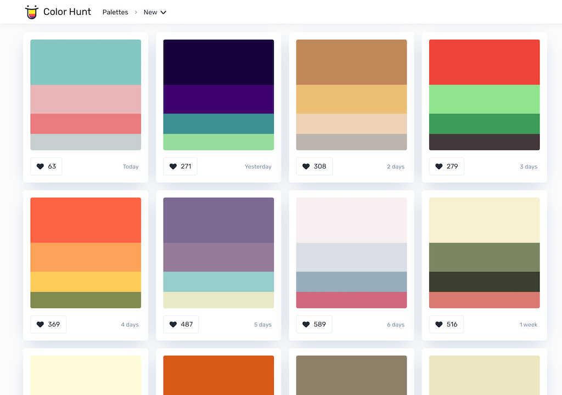562x395 pixels.
Task: Select the salmon swatch in the 1 week palette
Action: point(485,300)
